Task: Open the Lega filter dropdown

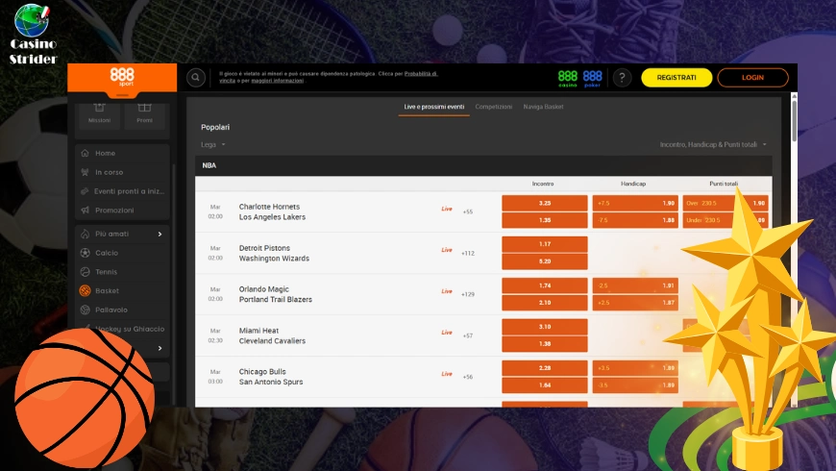Action: pos(212,144)
